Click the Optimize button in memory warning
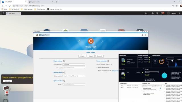182x102 pixels. (x=7, y=81)
